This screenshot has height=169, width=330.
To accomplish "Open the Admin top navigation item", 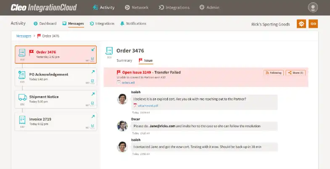I will 209,8.
